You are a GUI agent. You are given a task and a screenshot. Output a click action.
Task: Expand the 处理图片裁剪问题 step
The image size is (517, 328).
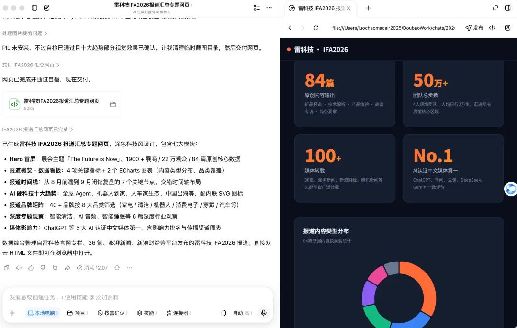(25, 33)
